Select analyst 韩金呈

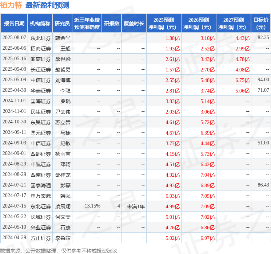point(63,38)
